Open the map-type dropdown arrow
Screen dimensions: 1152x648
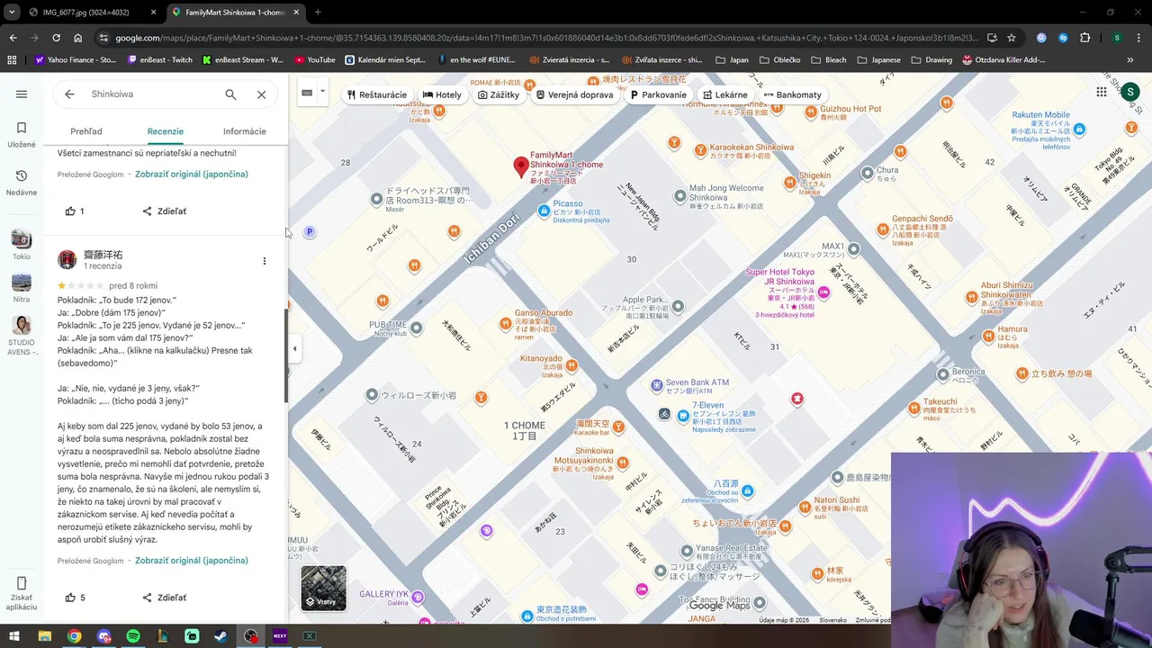tap(322, 92)
